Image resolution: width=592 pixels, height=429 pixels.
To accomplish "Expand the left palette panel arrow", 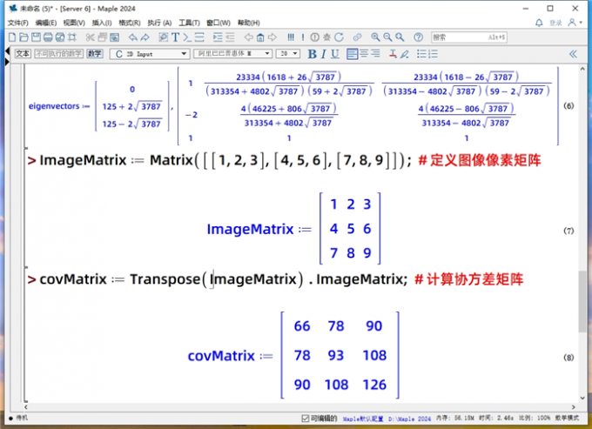I will click(x=7, y=62).
